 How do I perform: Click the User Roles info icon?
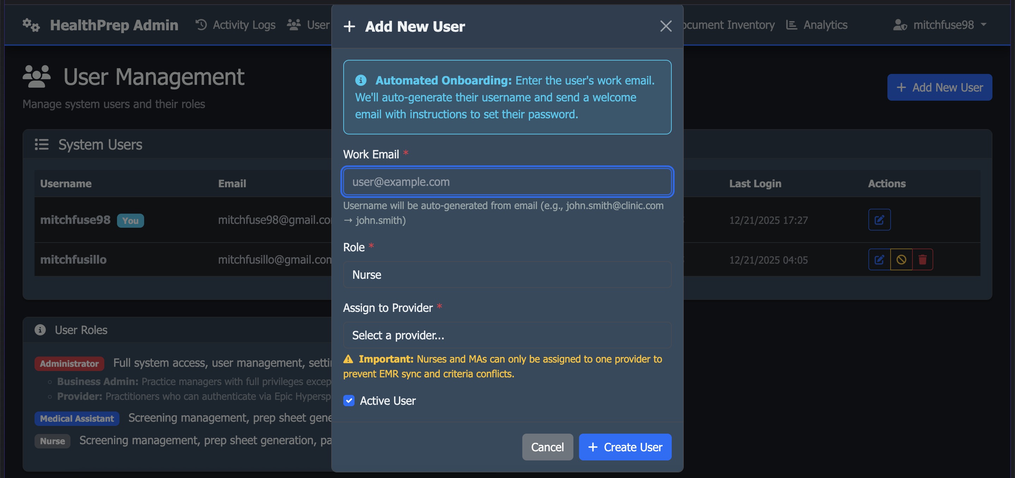point(40,330)
